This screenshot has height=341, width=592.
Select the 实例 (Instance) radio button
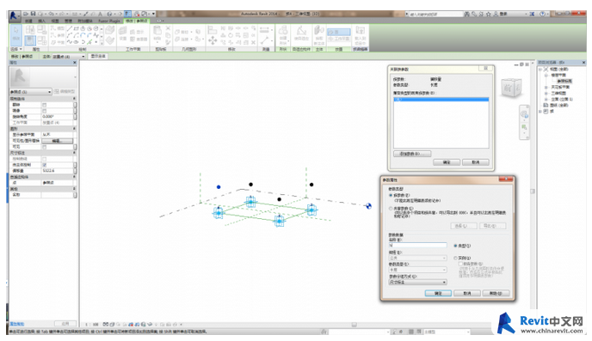455,258
